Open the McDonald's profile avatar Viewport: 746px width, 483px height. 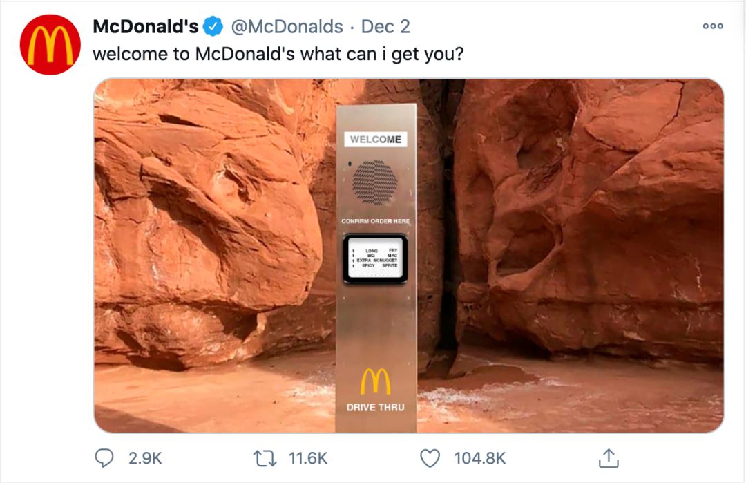[50, 45]
